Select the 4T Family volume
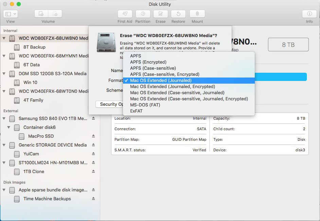This screenshot has width=320, height=221. (x=33, y=100)
